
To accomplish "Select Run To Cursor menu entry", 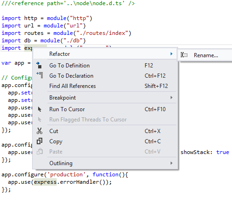I will 105,109.
